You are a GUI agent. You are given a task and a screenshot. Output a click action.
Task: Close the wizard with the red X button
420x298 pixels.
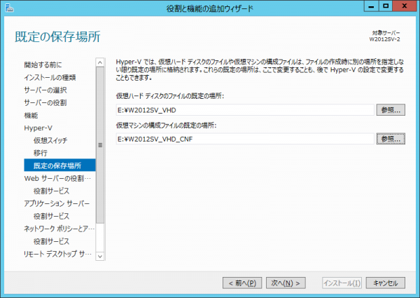click(x=405, y=8)
